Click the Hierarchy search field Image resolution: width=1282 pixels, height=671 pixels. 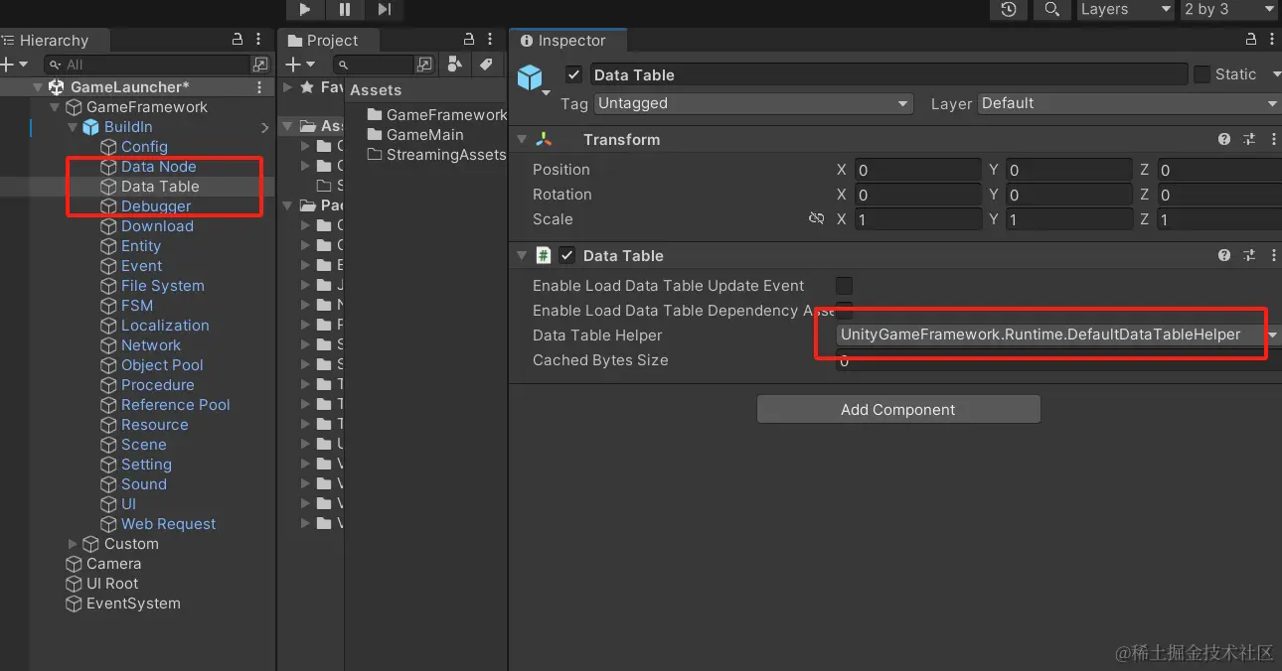tap(149, 65)
